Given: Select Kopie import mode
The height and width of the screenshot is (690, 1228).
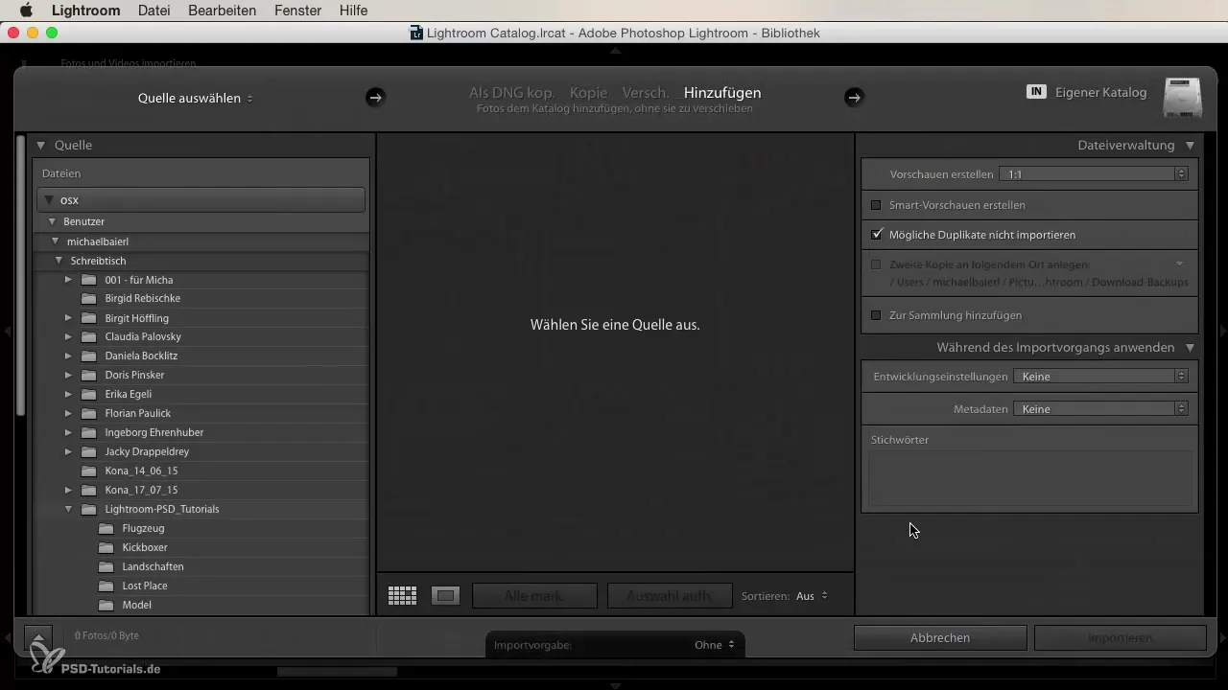Looking at the screenshot, I should tap(588, 93).
